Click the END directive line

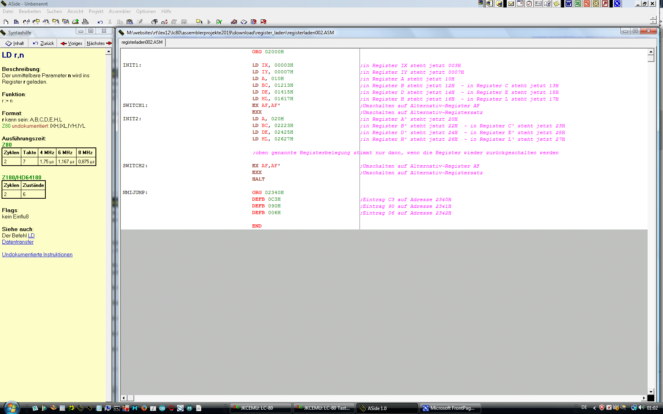257,226
